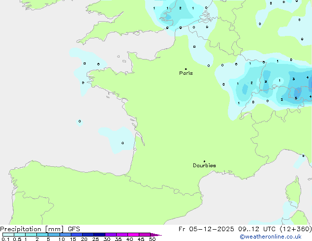Image resolution: width=312 pixels, height=241 pixels.
Task: Click the Dourbies location dot marker
Action: tap(204, 161)
